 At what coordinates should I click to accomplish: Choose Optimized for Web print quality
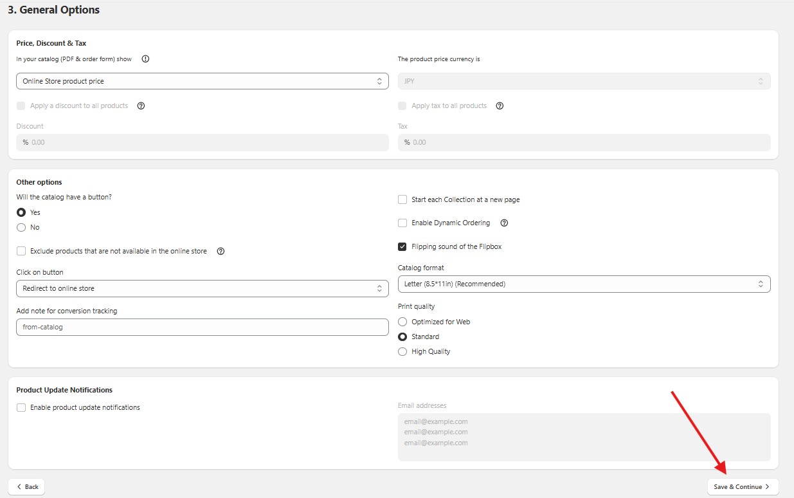click(x=402, y=322)
